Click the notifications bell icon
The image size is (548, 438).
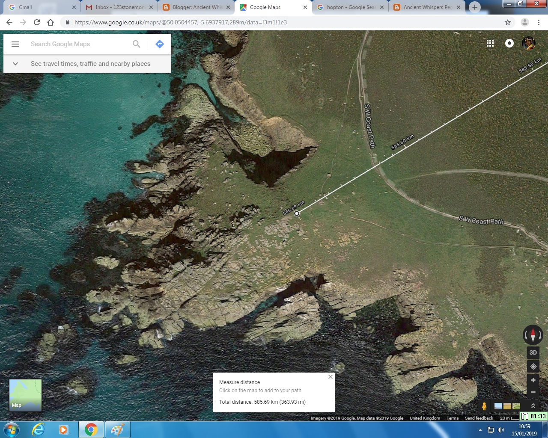tap(509, 43)
